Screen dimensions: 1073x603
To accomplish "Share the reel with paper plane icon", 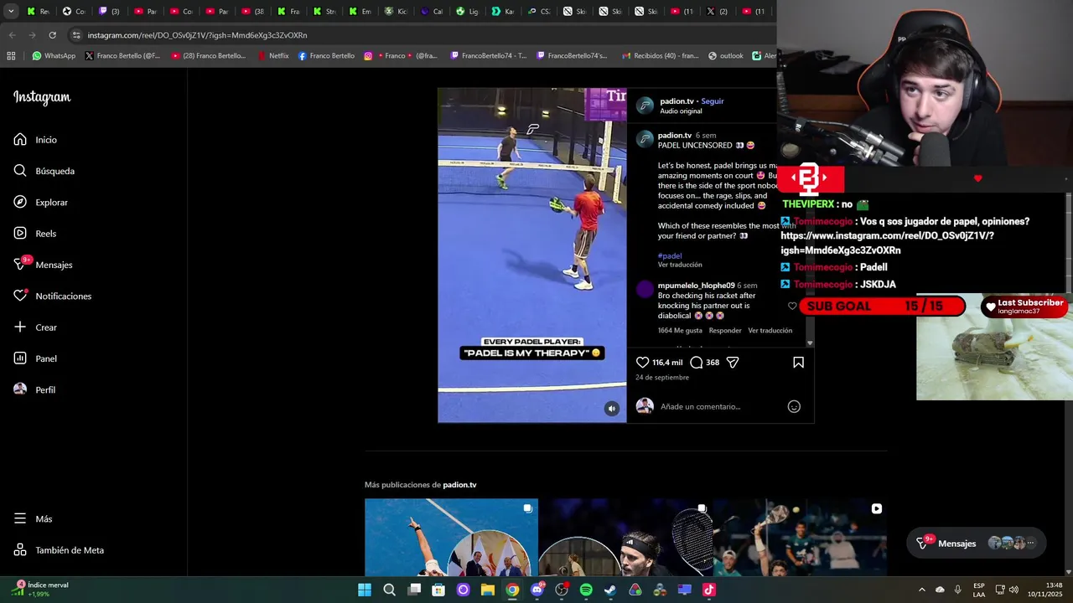I will 733,363.
